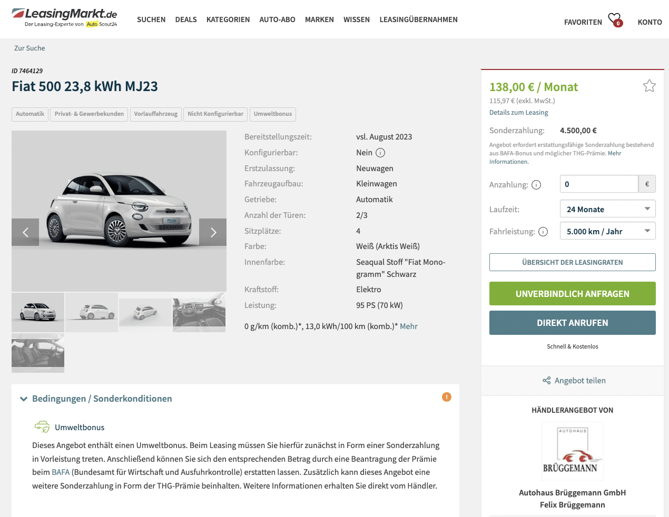Click the Kleinwagen body type value
Screen dimensions: 669x517
click(377, 184)
